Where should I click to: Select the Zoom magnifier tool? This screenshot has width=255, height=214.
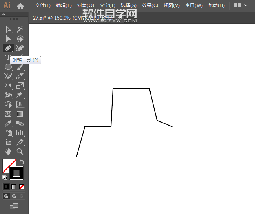tap(20, 152)
